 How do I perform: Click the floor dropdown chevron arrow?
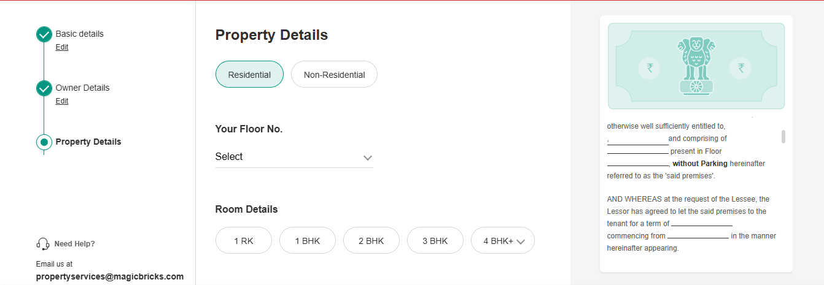pos(368,158)
